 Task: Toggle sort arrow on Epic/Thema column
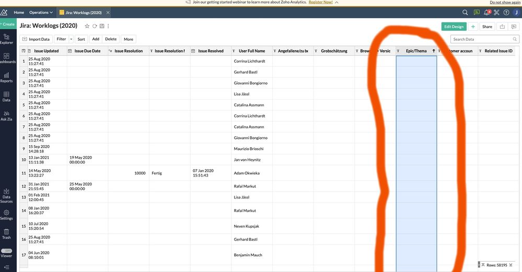(434, 51)
